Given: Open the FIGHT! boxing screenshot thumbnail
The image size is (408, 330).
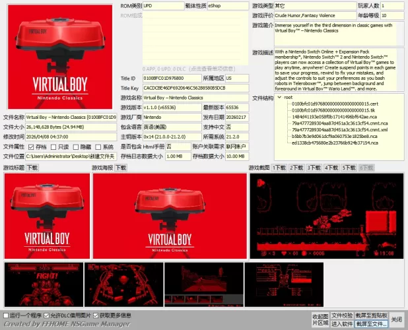Looking at the screenshot, I should [44, 284].
